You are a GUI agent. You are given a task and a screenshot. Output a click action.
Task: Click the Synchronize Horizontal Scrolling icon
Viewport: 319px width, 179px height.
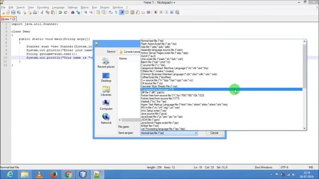click(104, 12)
